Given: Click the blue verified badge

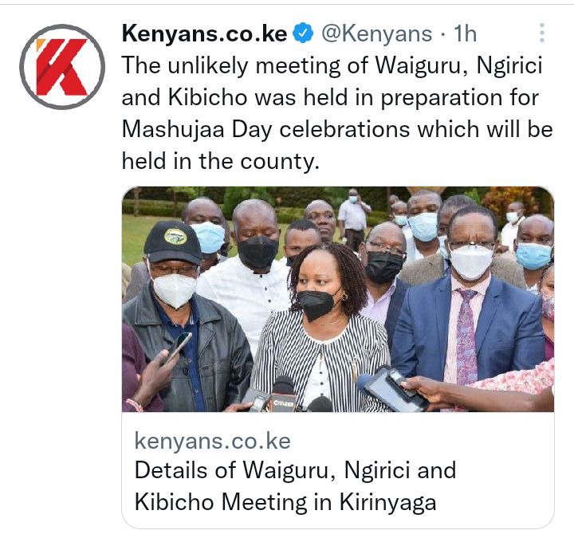Looking at the screenshot, I should [x=303, y=33].
